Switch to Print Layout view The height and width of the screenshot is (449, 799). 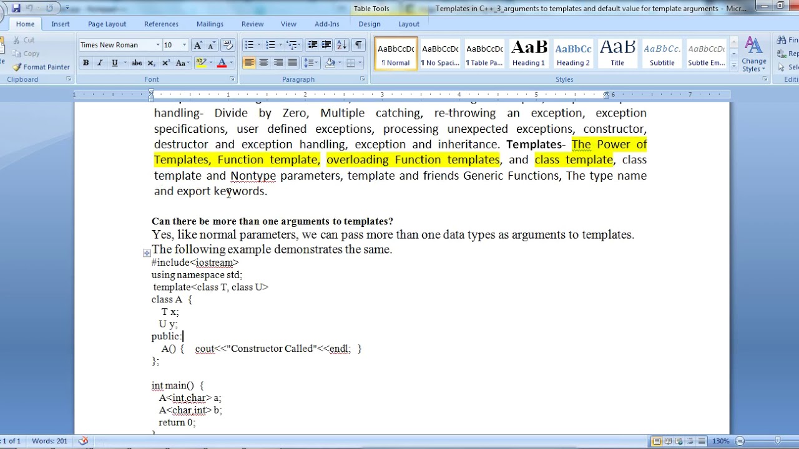657,441
